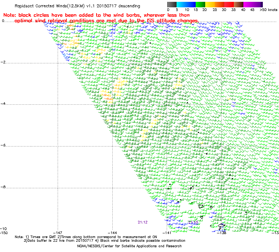Click the '-141' longitude axis label
The height and width of the screenshot is (252, 279).
167,233
